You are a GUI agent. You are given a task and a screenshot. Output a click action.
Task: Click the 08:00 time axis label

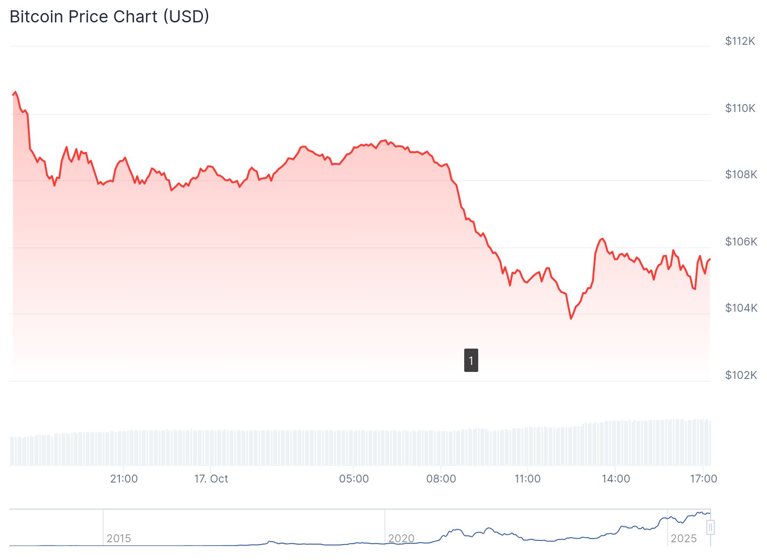point(441,479)
